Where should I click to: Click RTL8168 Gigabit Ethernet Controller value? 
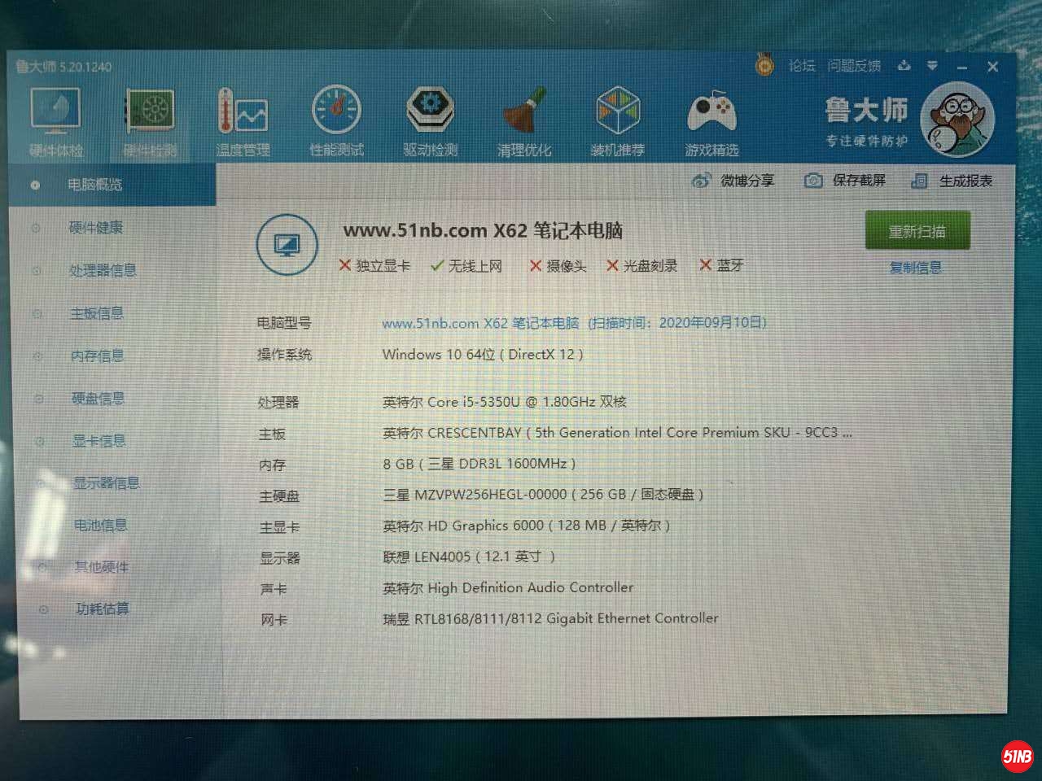click(x=550, y=618)
